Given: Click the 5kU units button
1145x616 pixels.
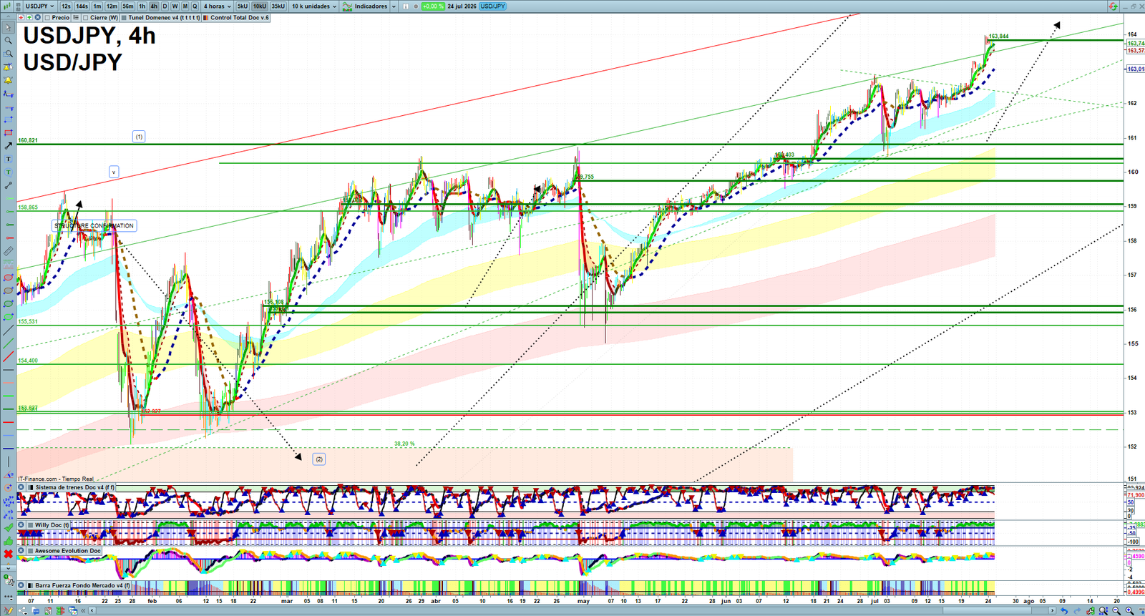Looking at the screenshot, I should tap(243, 6).
